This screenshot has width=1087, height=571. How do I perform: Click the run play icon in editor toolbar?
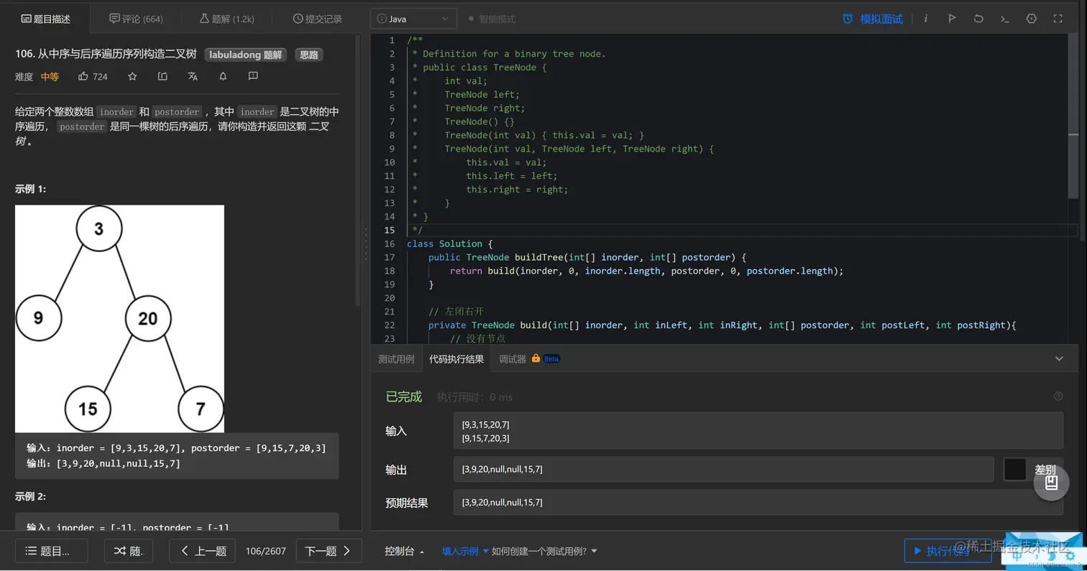tap(952, 19)
